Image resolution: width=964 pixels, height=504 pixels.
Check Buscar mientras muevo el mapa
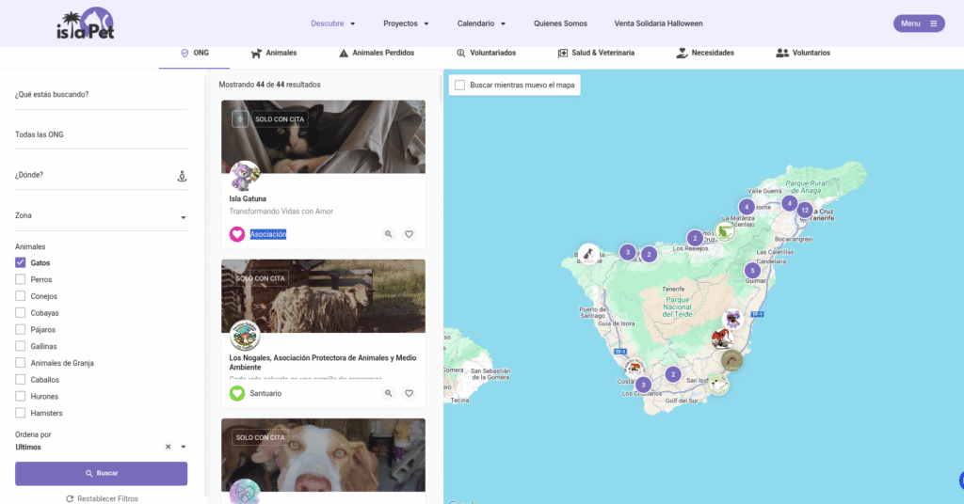459,86
